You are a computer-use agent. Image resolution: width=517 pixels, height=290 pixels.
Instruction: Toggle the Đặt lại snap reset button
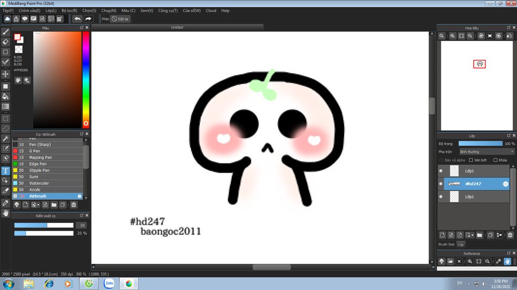pos(120,19)
